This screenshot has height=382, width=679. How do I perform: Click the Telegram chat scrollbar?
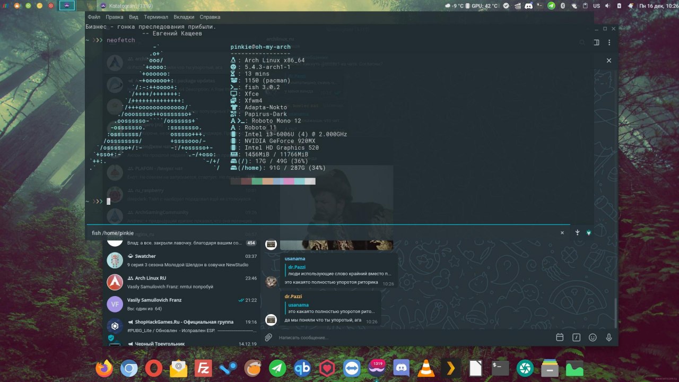[615, 313]
